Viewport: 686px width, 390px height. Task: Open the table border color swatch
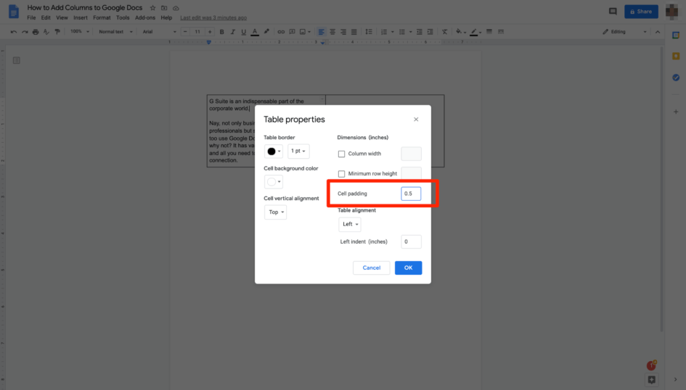tap(274, 151)
